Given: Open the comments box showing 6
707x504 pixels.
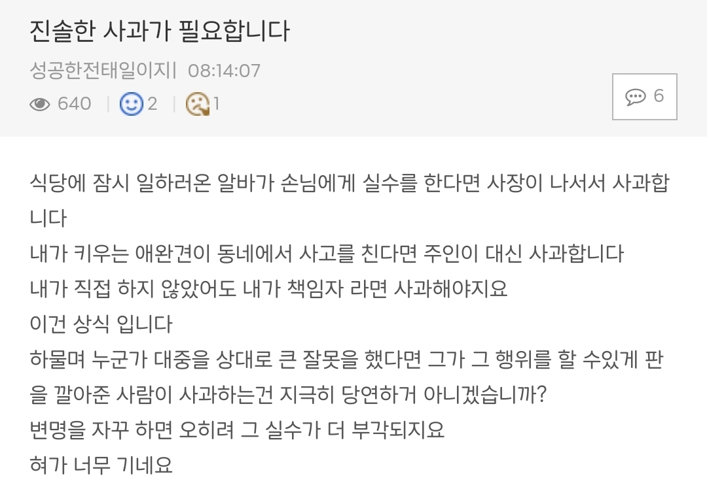Looking at the screenshot, I should 644,96.
